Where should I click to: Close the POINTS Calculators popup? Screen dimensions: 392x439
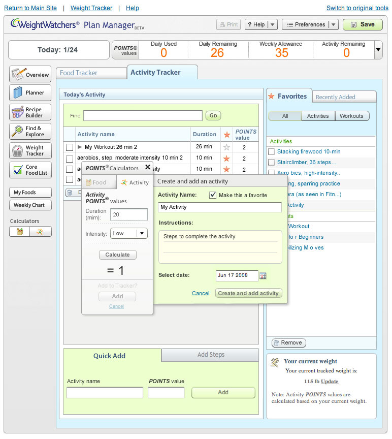(x=148, y=167)
